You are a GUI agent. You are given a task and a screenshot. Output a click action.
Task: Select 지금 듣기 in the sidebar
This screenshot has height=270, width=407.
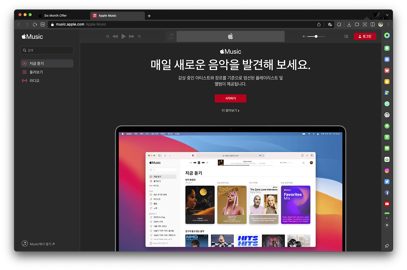point(47,63)
